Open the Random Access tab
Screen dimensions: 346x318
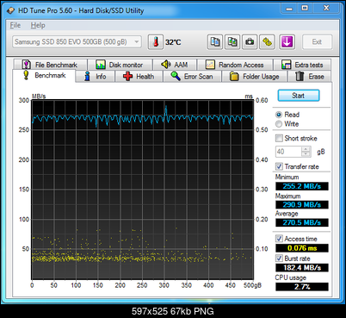235,65
